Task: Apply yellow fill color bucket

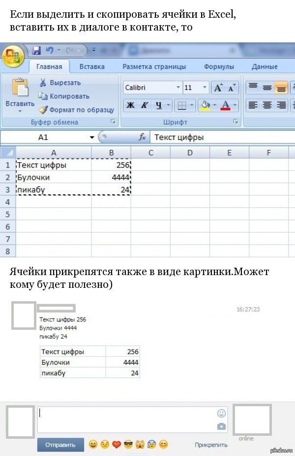Action: click(206, 105)
